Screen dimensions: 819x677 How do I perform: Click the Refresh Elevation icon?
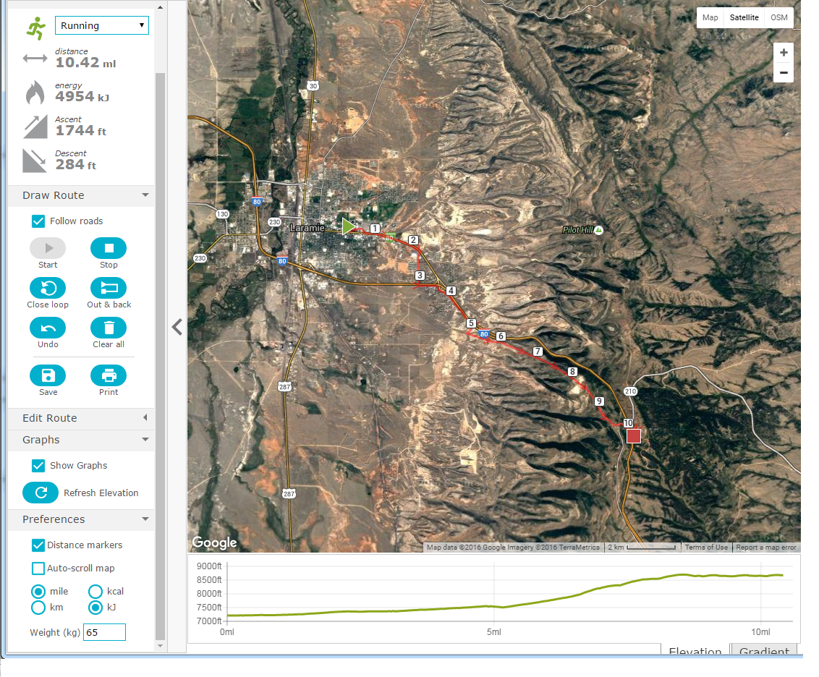[x=41, y=493]
